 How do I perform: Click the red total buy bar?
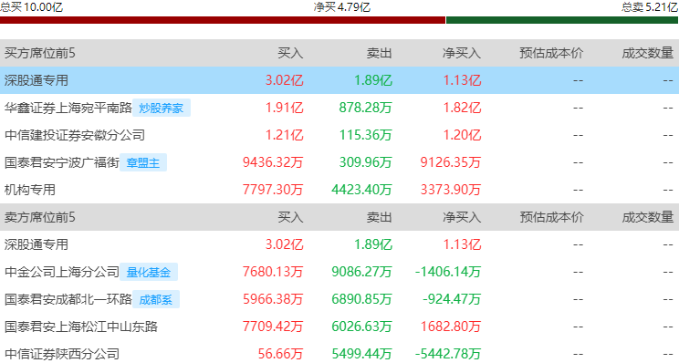click(223, 20)
